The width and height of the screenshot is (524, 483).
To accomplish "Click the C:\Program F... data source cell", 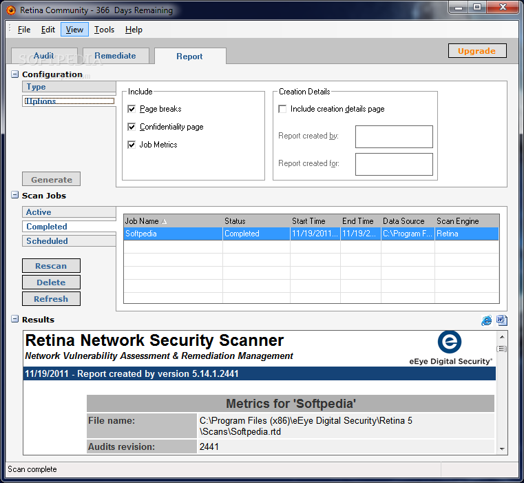I will coord(408,234).
